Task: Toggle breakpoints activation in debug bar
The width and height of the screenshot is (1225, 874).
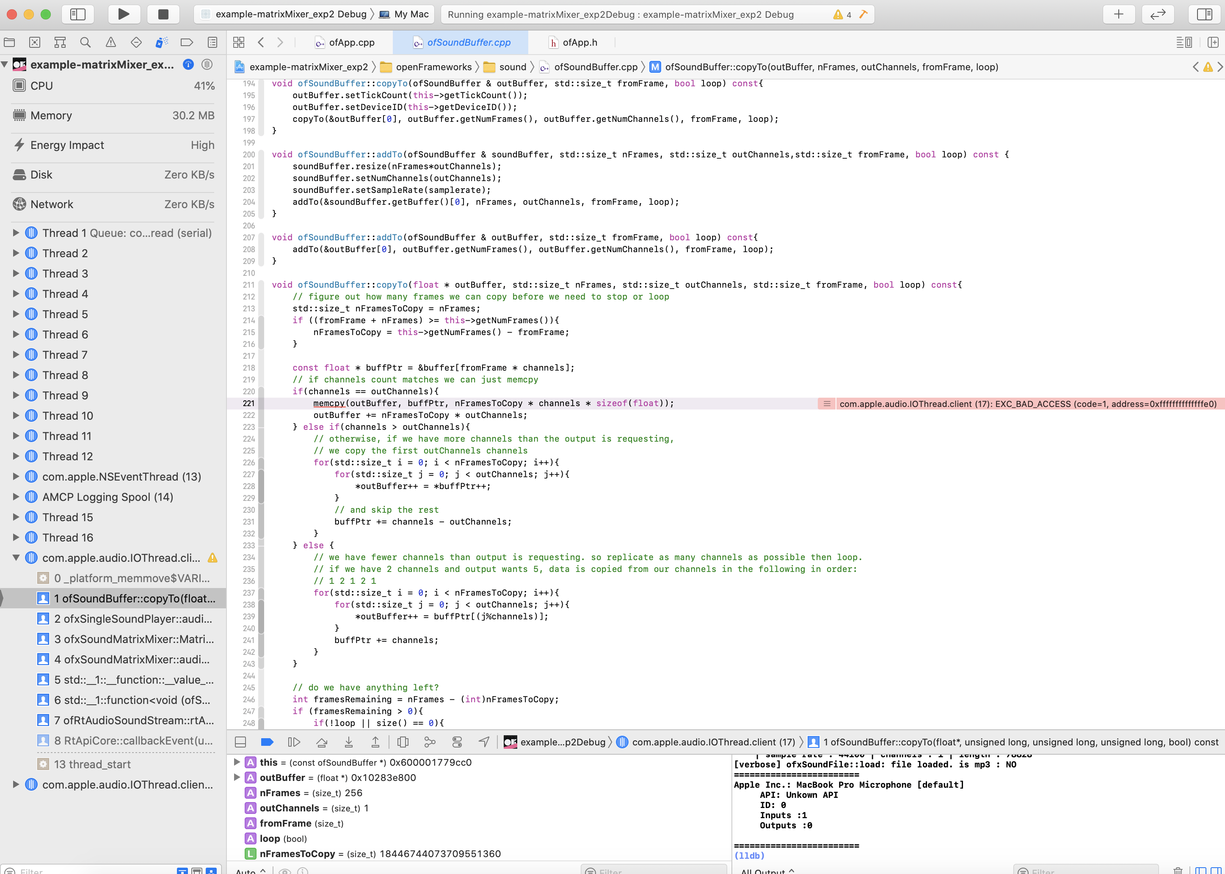Action: coord(267,742)
